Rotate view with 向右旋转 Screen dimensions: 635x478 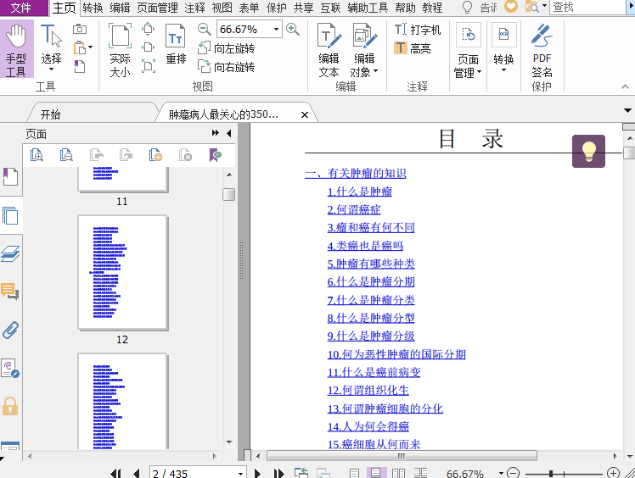tap(226, 66)
